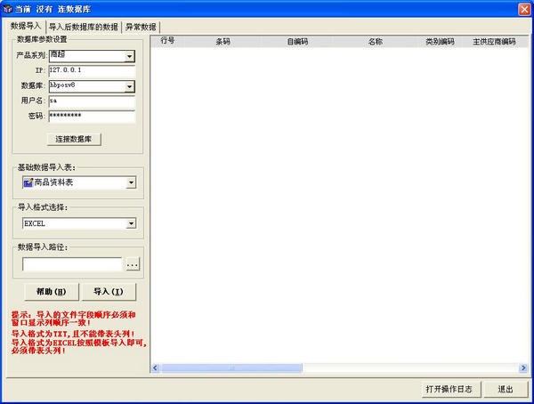Expand the 数据库 dropdown arrow
This screenshot has height=404, width=534.
(129, 87)
